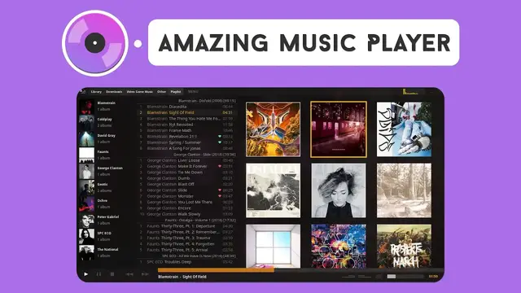
Task: Click George Clanton artist photo
Action: coord(86,172)
